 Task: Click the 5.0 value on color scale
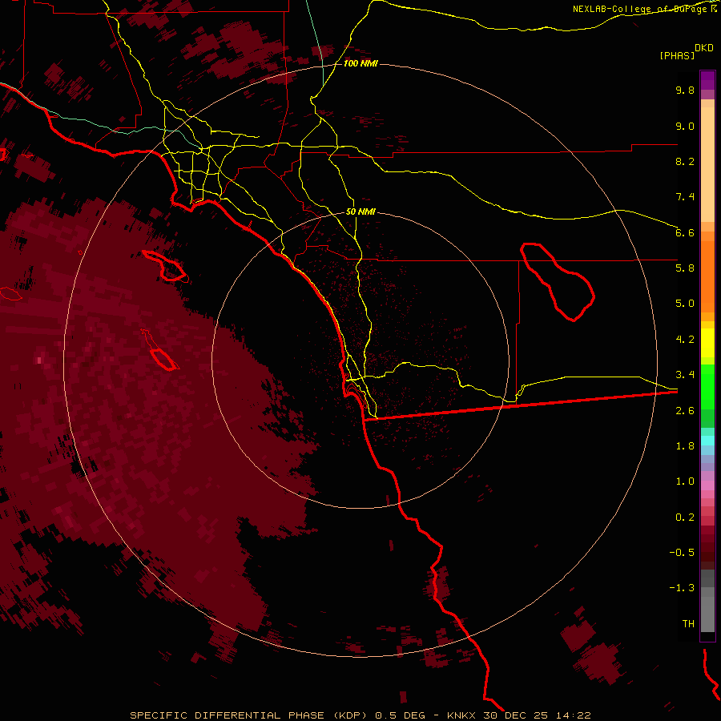coord(685,304)
